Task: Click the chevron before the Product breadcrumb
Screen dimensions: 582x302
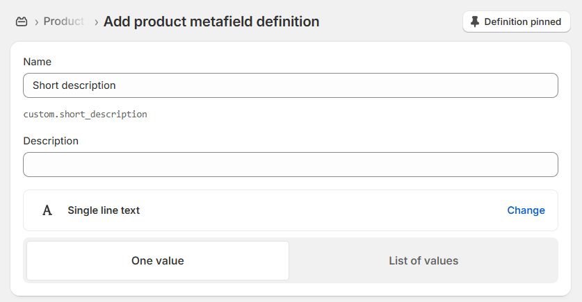Action: [35, 22]
